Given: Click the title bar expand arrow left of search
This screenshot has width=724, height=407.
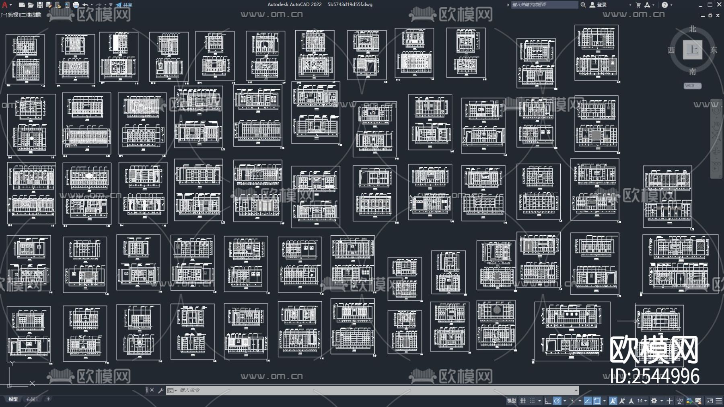Looking at the screenshot, I should coord(508,5).
